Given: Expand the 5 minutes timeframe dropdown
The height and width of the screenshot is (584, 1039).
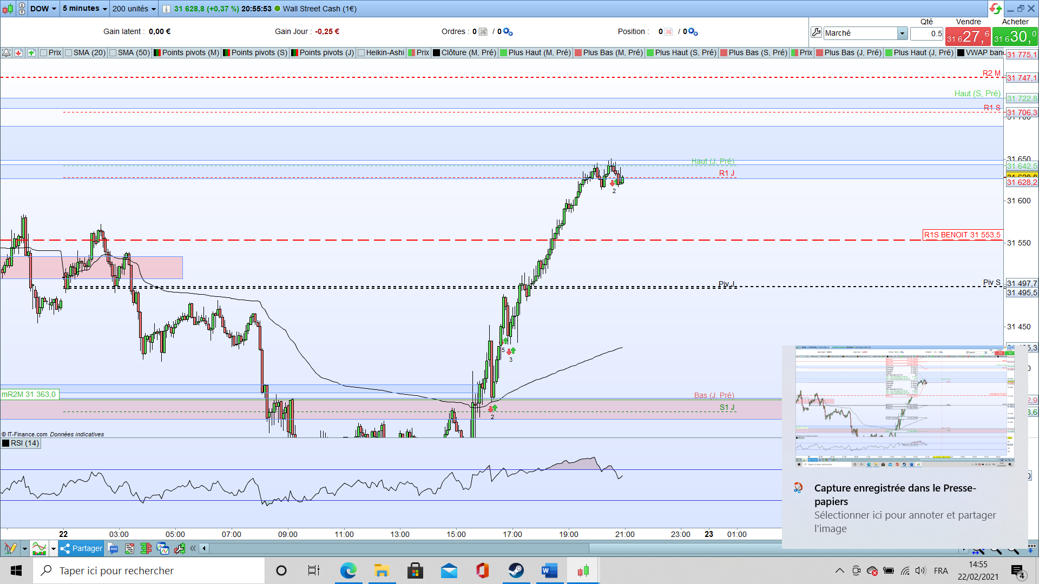Looking at the screenshot, I should pos(84,9).
